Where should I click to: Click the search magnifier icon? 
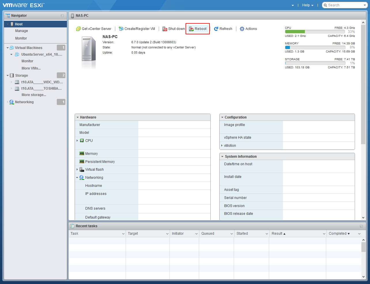click(325, 5)
